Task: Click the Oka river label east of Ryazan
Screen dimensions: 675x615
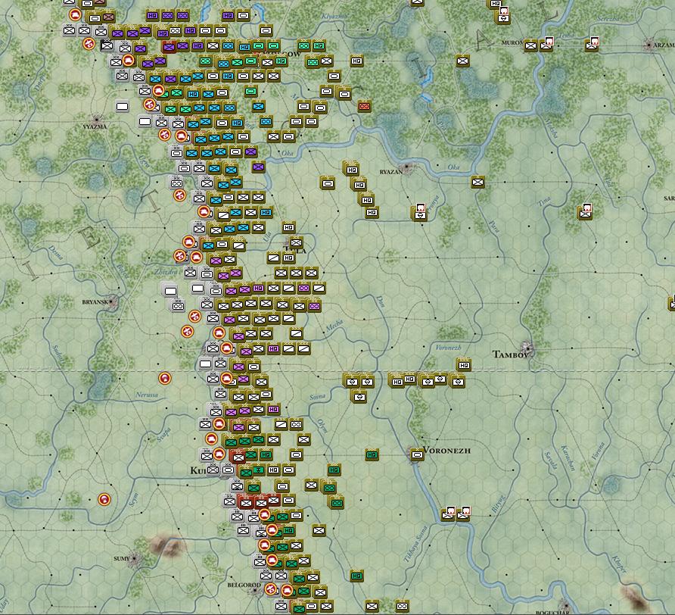Action: point(454,167)
